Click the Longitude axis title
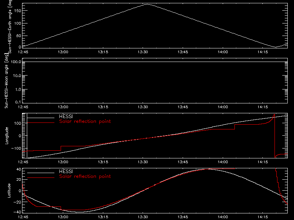This screenshot has width=294, height=220. (7, 136)
